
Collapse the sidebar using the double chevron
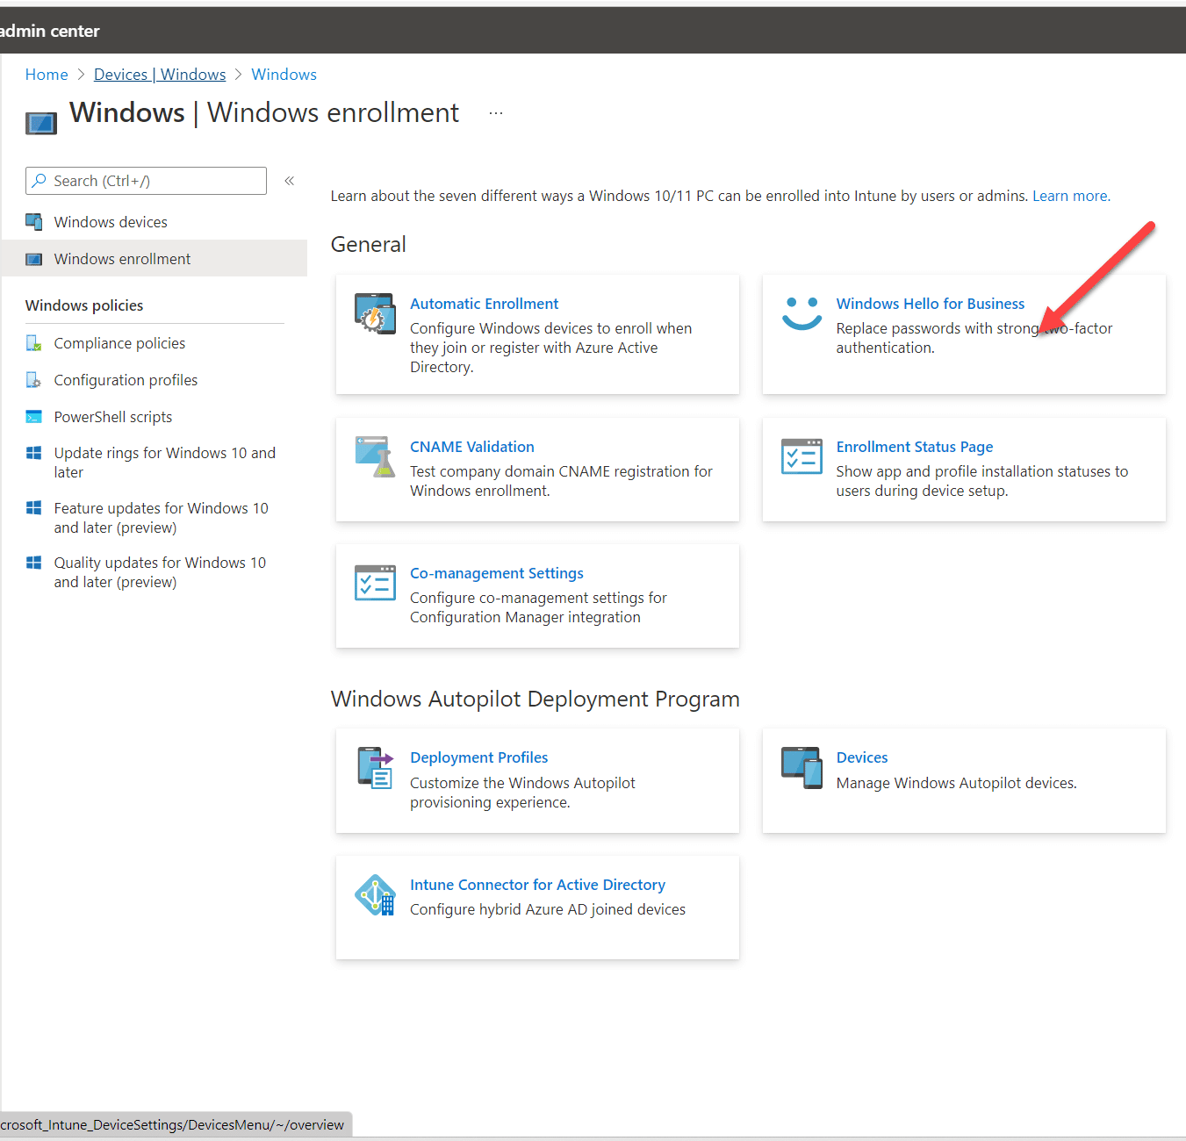coord(289,180)
